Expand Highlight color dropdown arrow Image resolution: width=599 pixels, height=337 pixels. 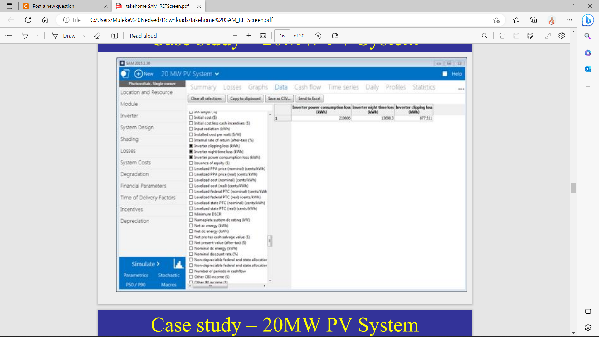click(37, 36)
